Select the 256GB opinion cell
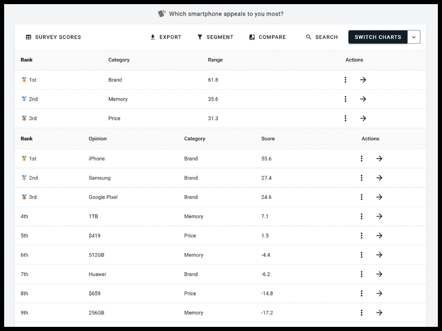 96,313
